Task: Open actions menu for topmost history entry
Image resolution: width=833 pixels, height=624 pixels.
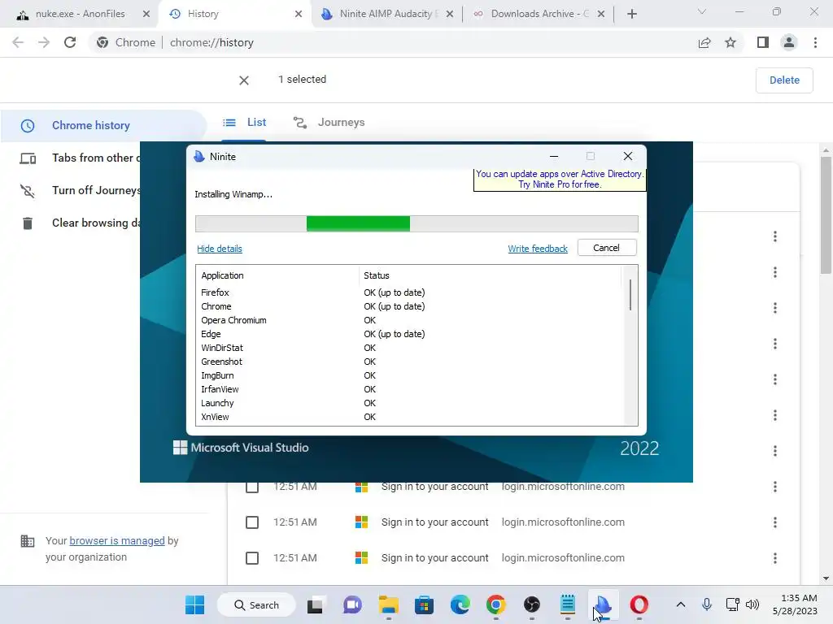Action: [775, 236]
